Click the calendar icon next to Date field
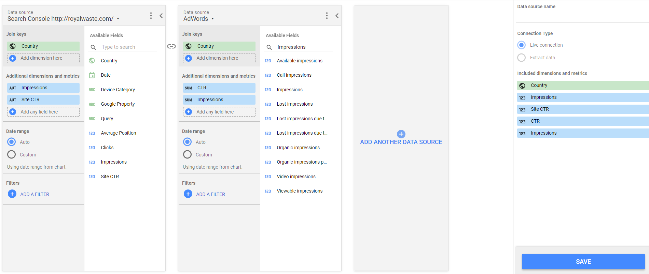649x274 pixels. (x=92, y=75)
